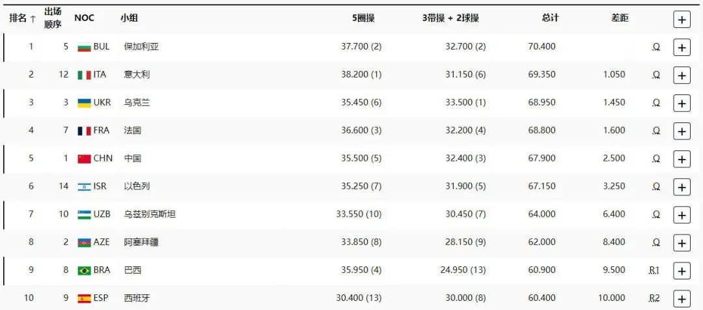Sort by the 总计 column header
This screenshot has width=703, height=310.
pyautogui.click(x=550, y=18)
